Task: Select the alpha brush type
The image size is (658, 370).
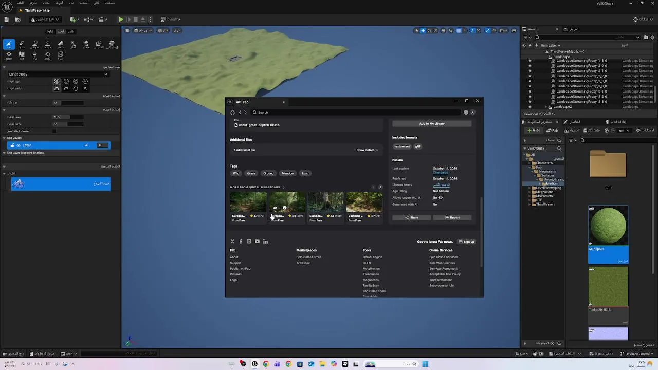Action: [x=66, y=81]
